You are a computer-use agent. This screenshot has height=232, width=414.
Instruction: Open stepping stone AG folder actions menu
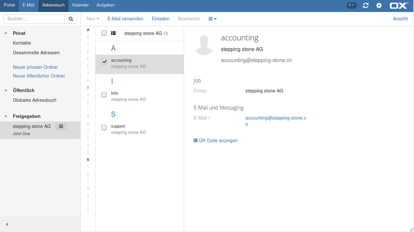click(61, 127)
